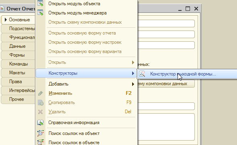Click the Открыть основную форму варианта entry

click(87, 51)
